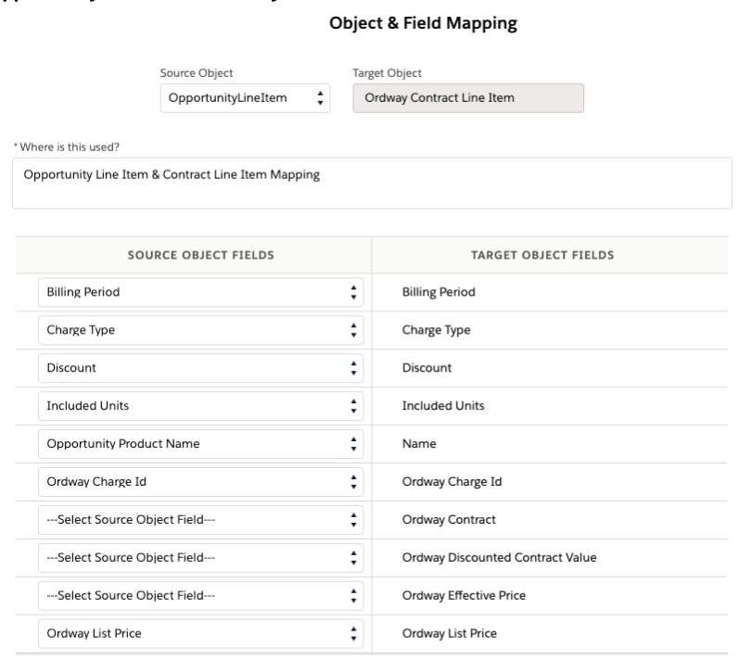This screenshot has width=751, height=672.
Task: Click into the 'Where is this used?' text box
Action: (x=372, y=183)
